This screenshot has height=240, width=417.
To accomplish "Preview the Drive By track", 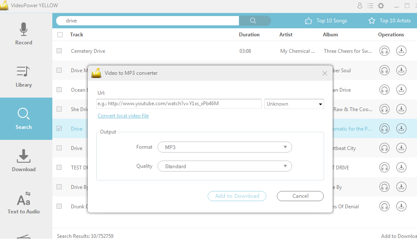I will pos(384,187).
